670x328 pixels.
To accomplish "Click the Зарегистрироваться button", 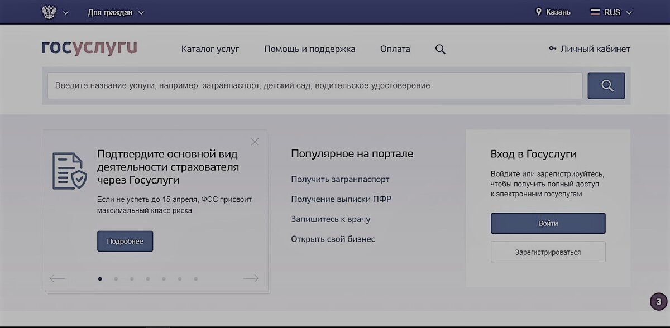I will 548,252.
